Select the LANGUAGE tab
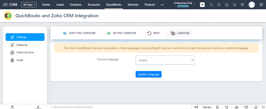 click(179, 33)
